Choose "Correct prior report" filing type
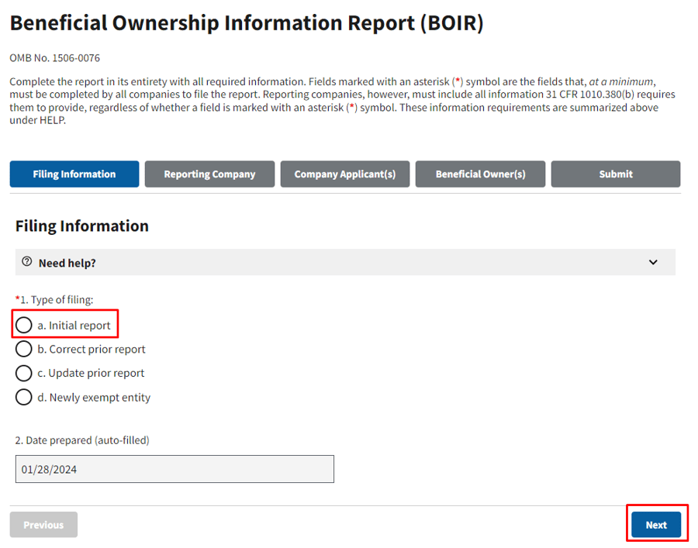 23,349
